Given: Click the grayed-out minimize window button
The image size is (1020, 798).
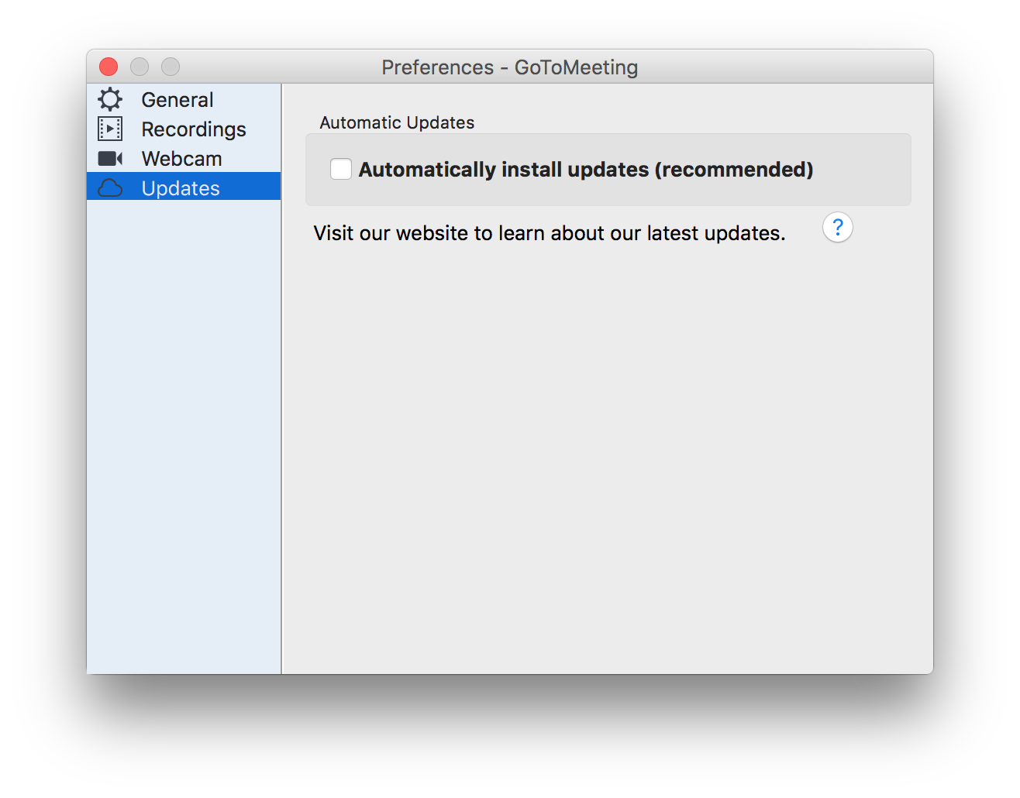Looking at the screenshot, I should 140,67.
